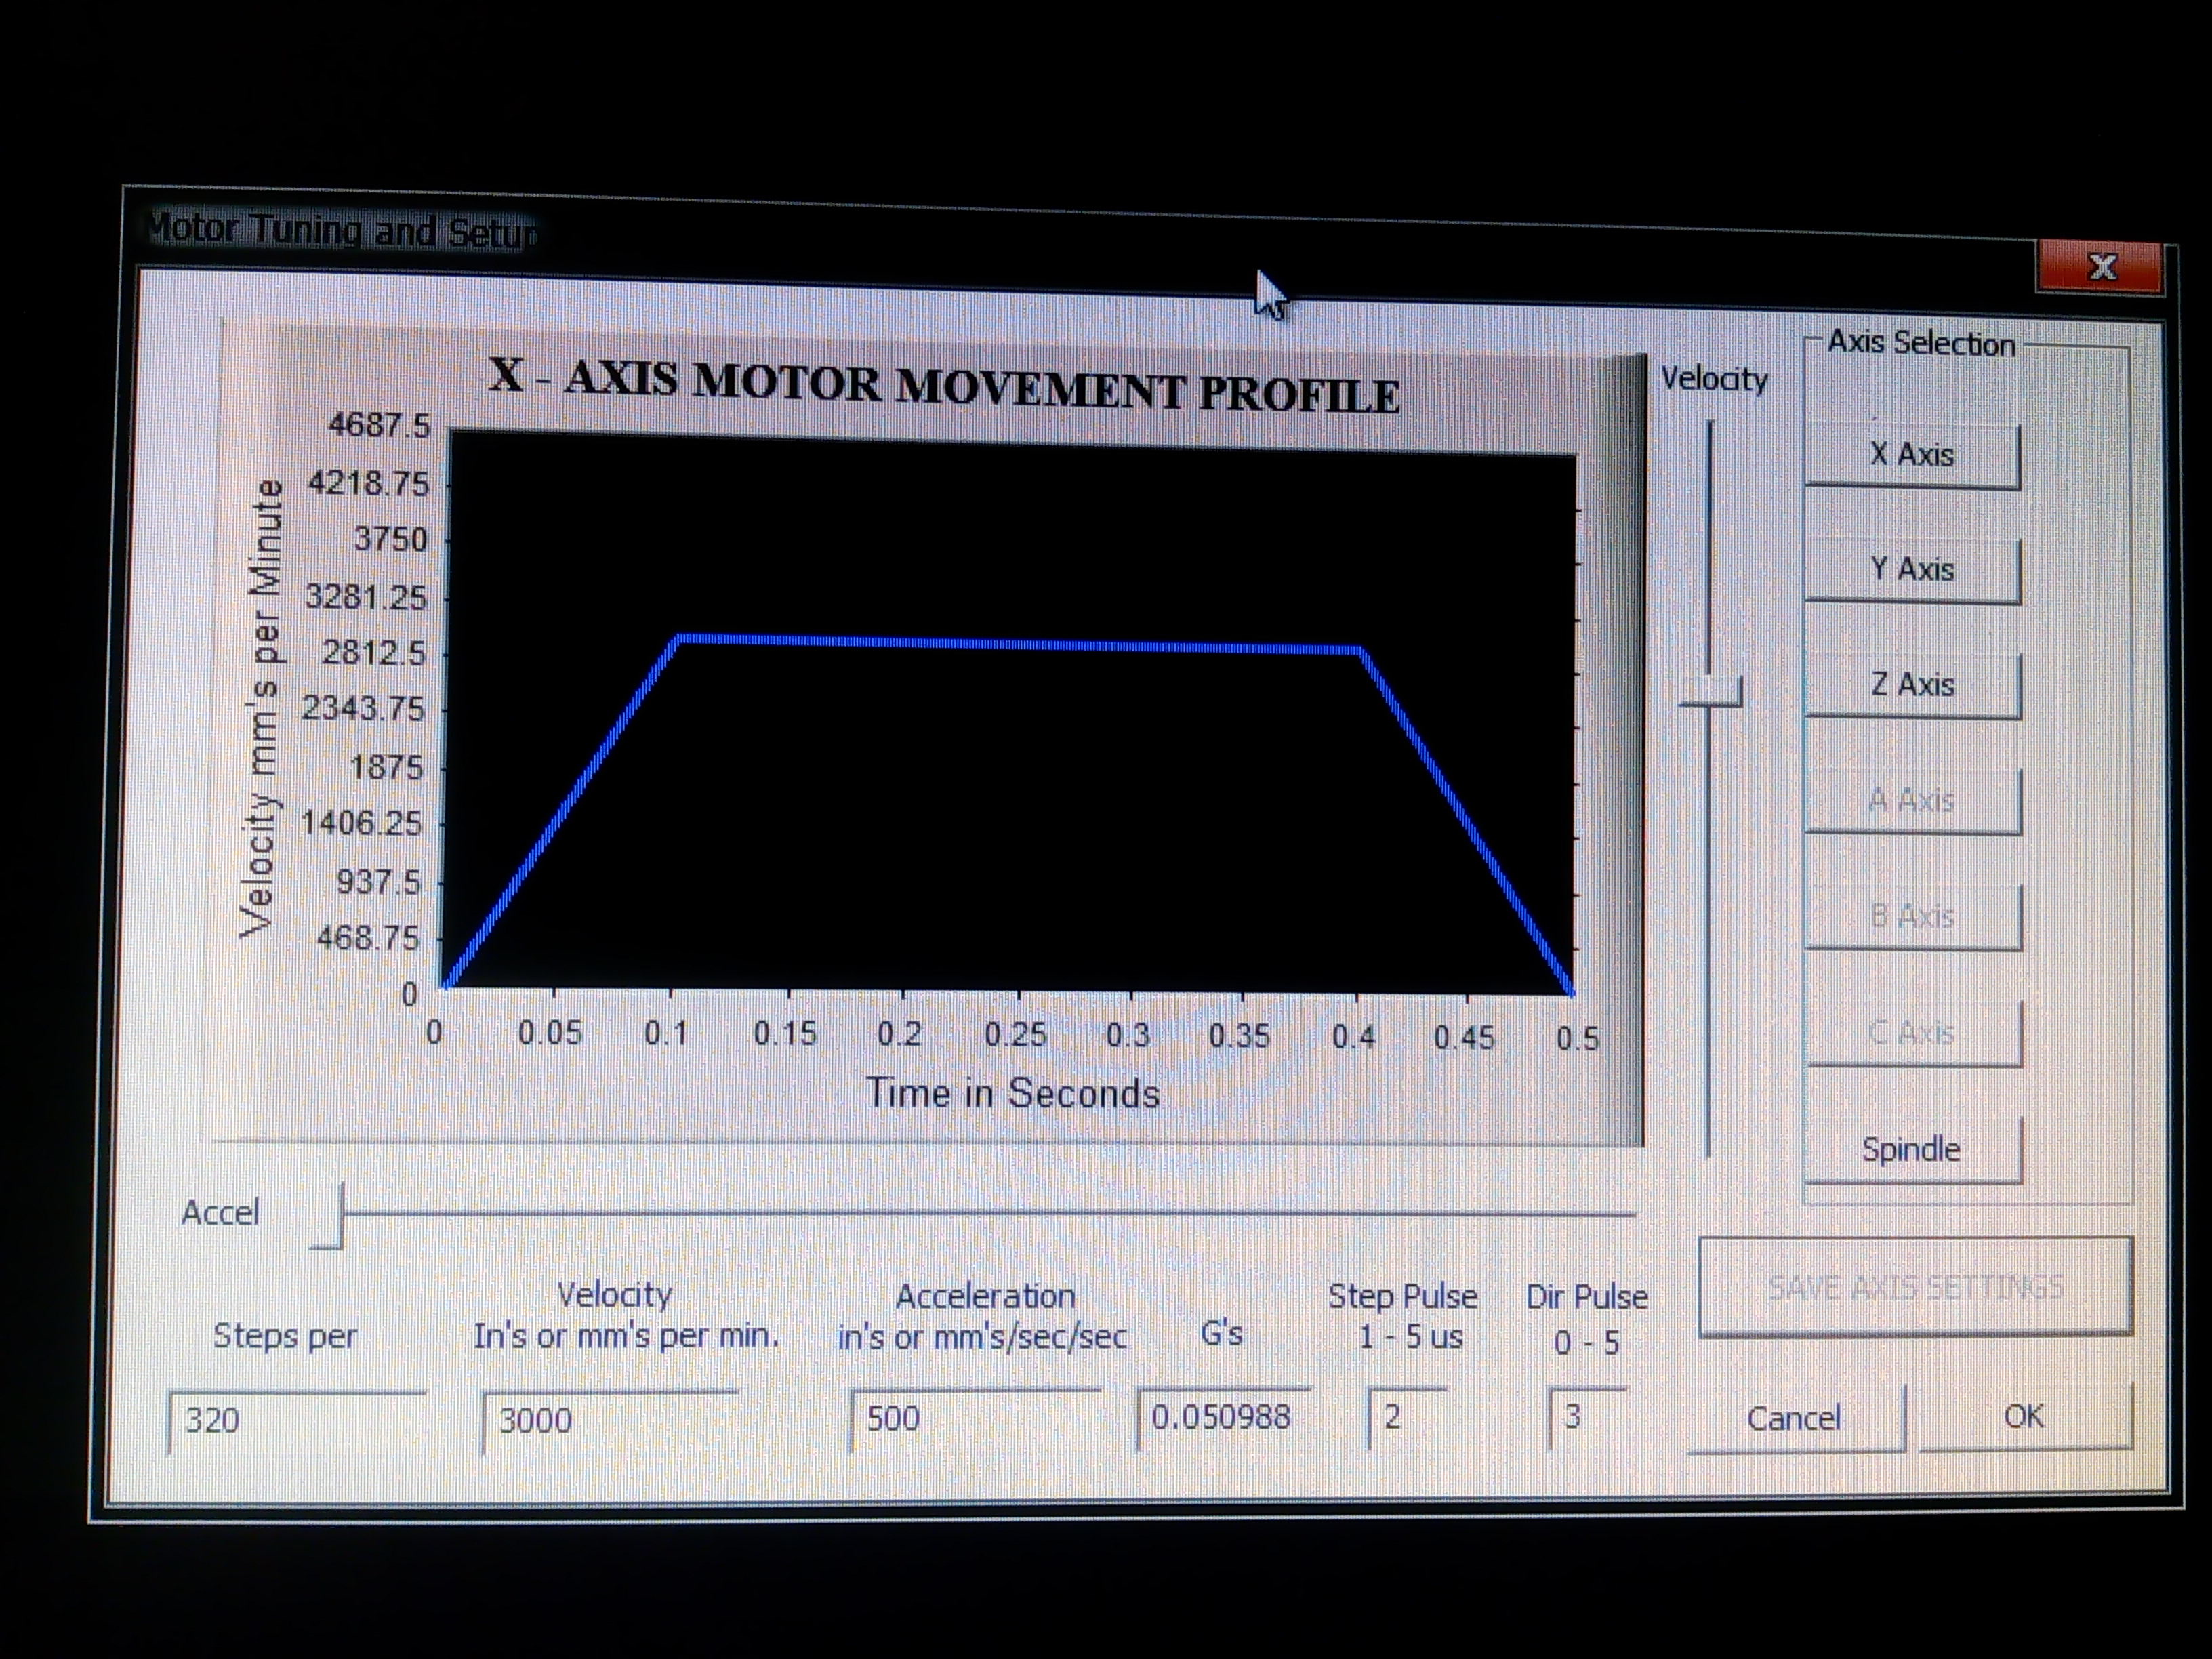Click the greyed-out B Axis button

tap(1912, 917)
